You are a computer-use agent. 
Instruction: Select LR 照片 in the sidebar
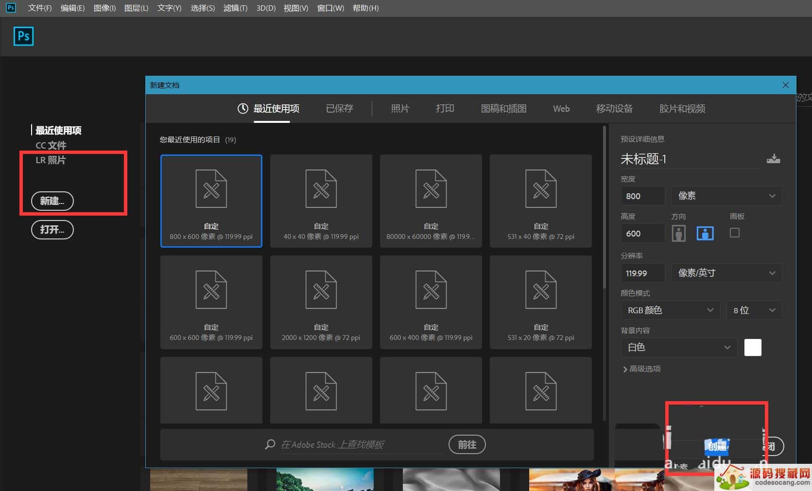(x=51, y=160)
